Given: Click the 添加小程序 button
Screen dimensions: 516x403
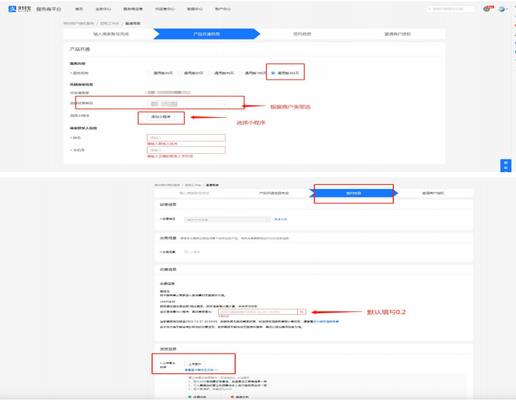Looking at the screenshot, I should (160, 116).
